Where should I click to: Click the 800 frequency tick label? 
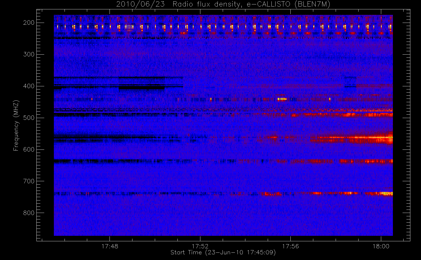pyautogui.click(x=29, y=213)
